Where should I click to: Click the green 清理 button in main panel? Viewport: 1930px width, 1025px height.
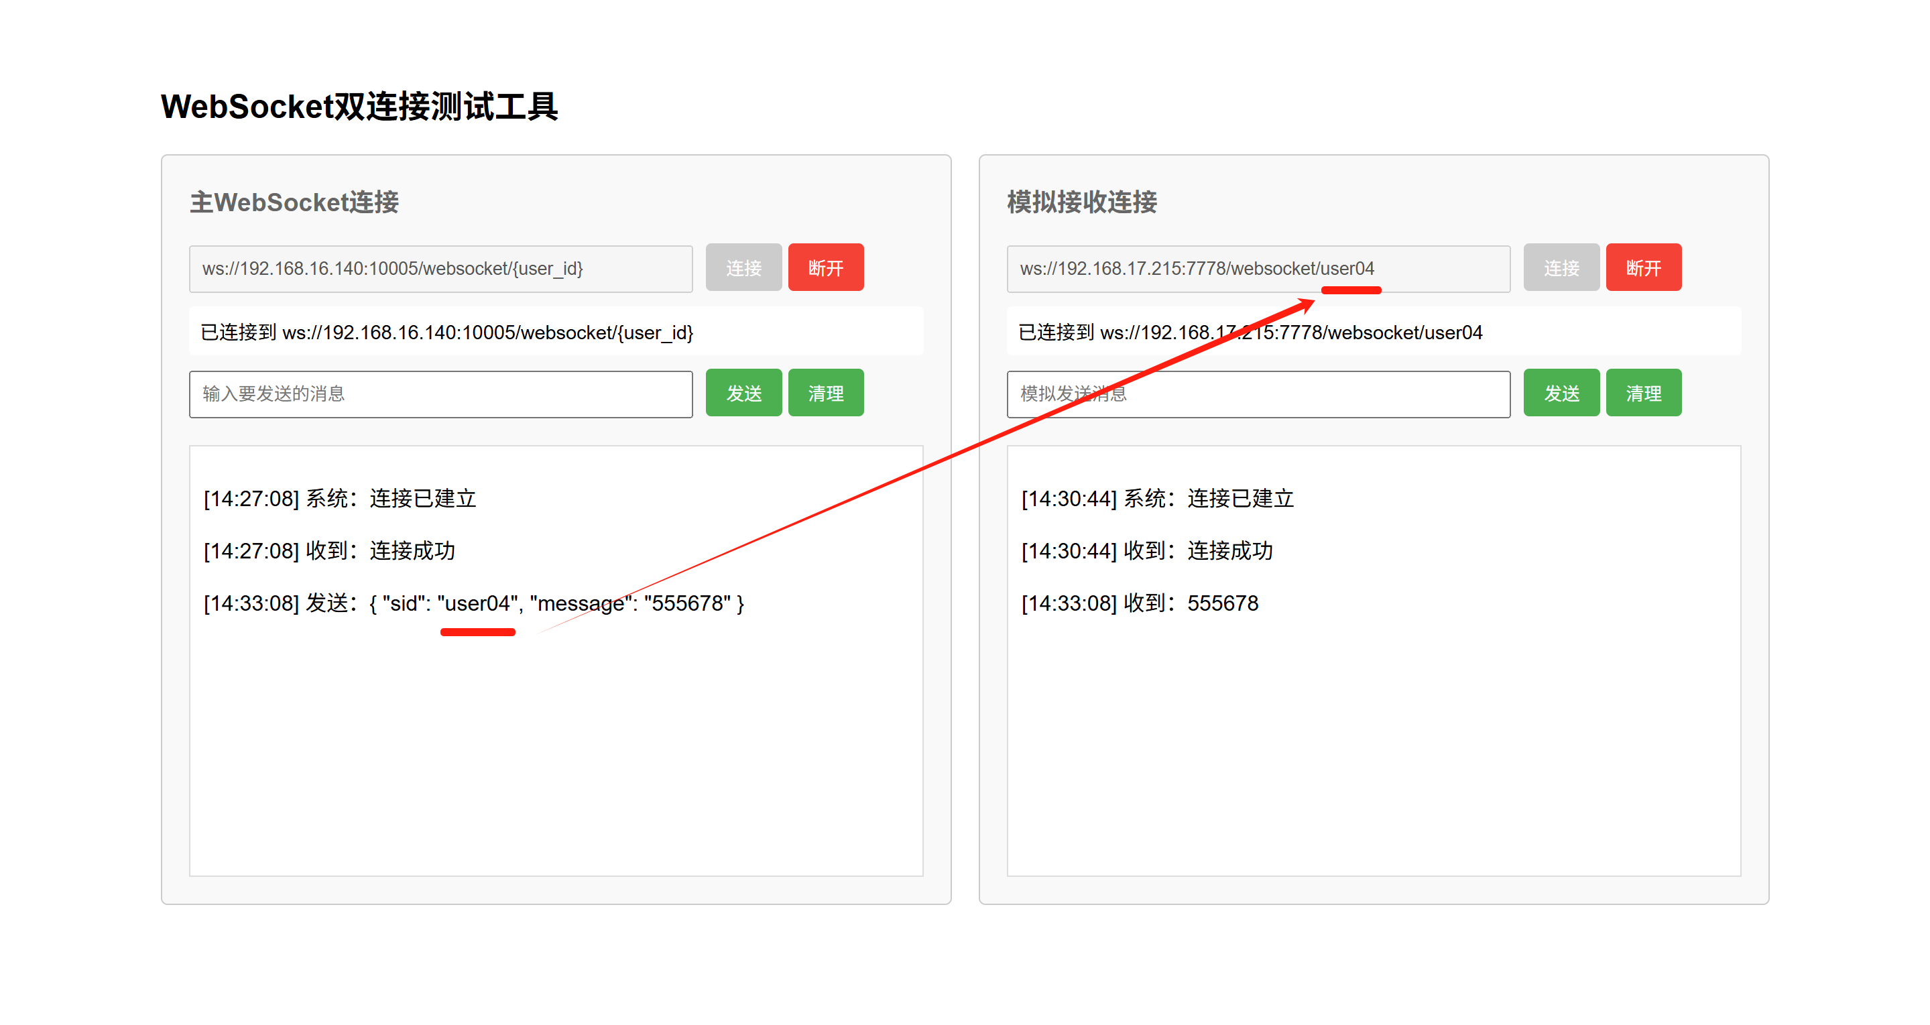[826, 393]
